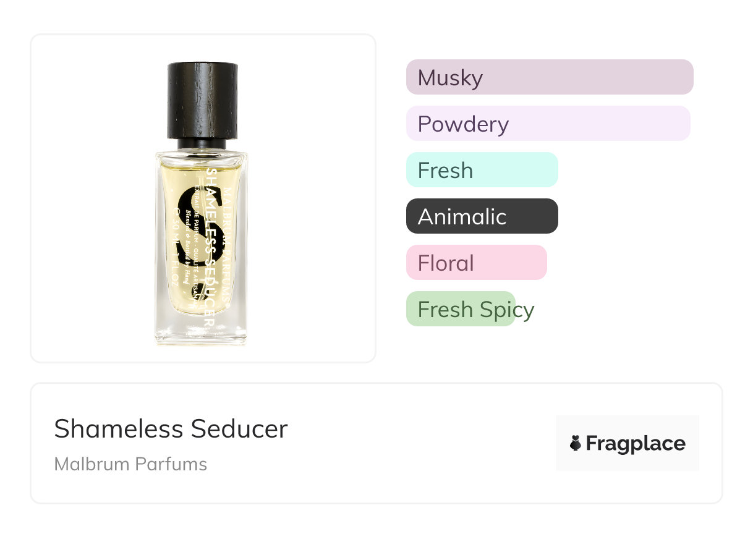The width and height of the screenshot is (753, 534).
Task: Click the white "Animalic" label text
Action: (x=462, y=217)
